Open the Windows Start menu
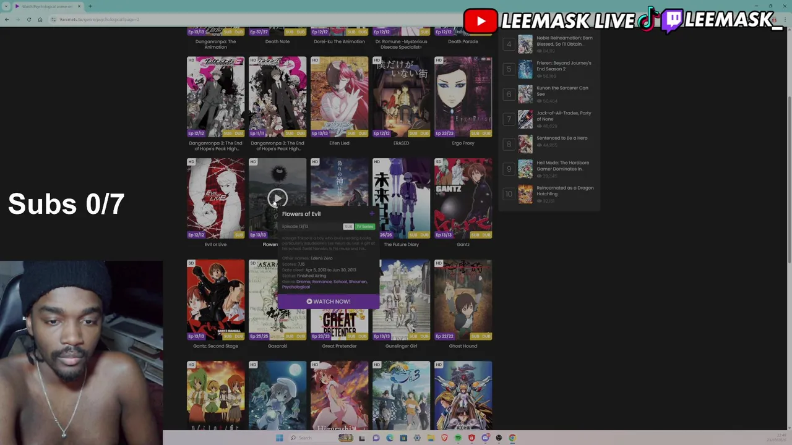 [x=279, y=438]
